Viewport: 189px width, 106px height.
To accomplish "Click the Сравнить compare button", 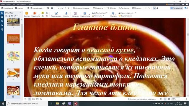I will [137, 8].
